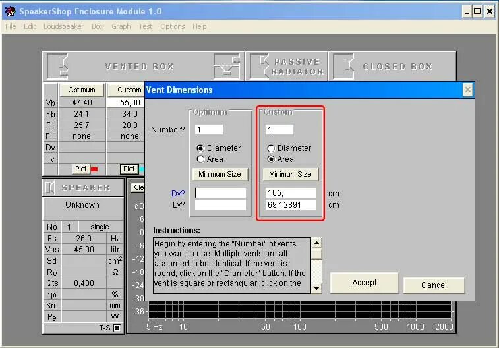Click Minimum Size in Optimum group

click(220, 174)
